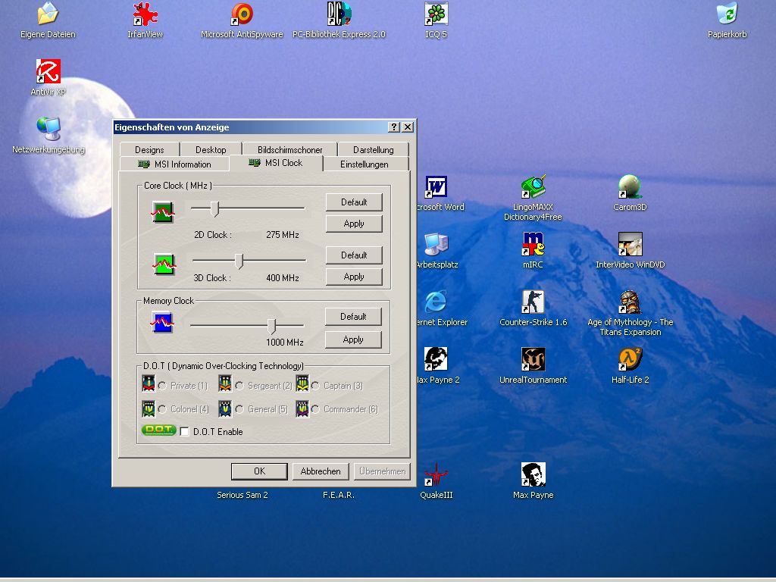This screenshot has height=582, width=776.
Task: Launch Half-Life 2 desktop shortcut
Action: [630, 359]
